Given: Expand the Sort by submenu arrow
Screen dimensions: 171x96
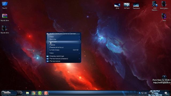Looking at the screenshot, I should (x=79, y=39).
